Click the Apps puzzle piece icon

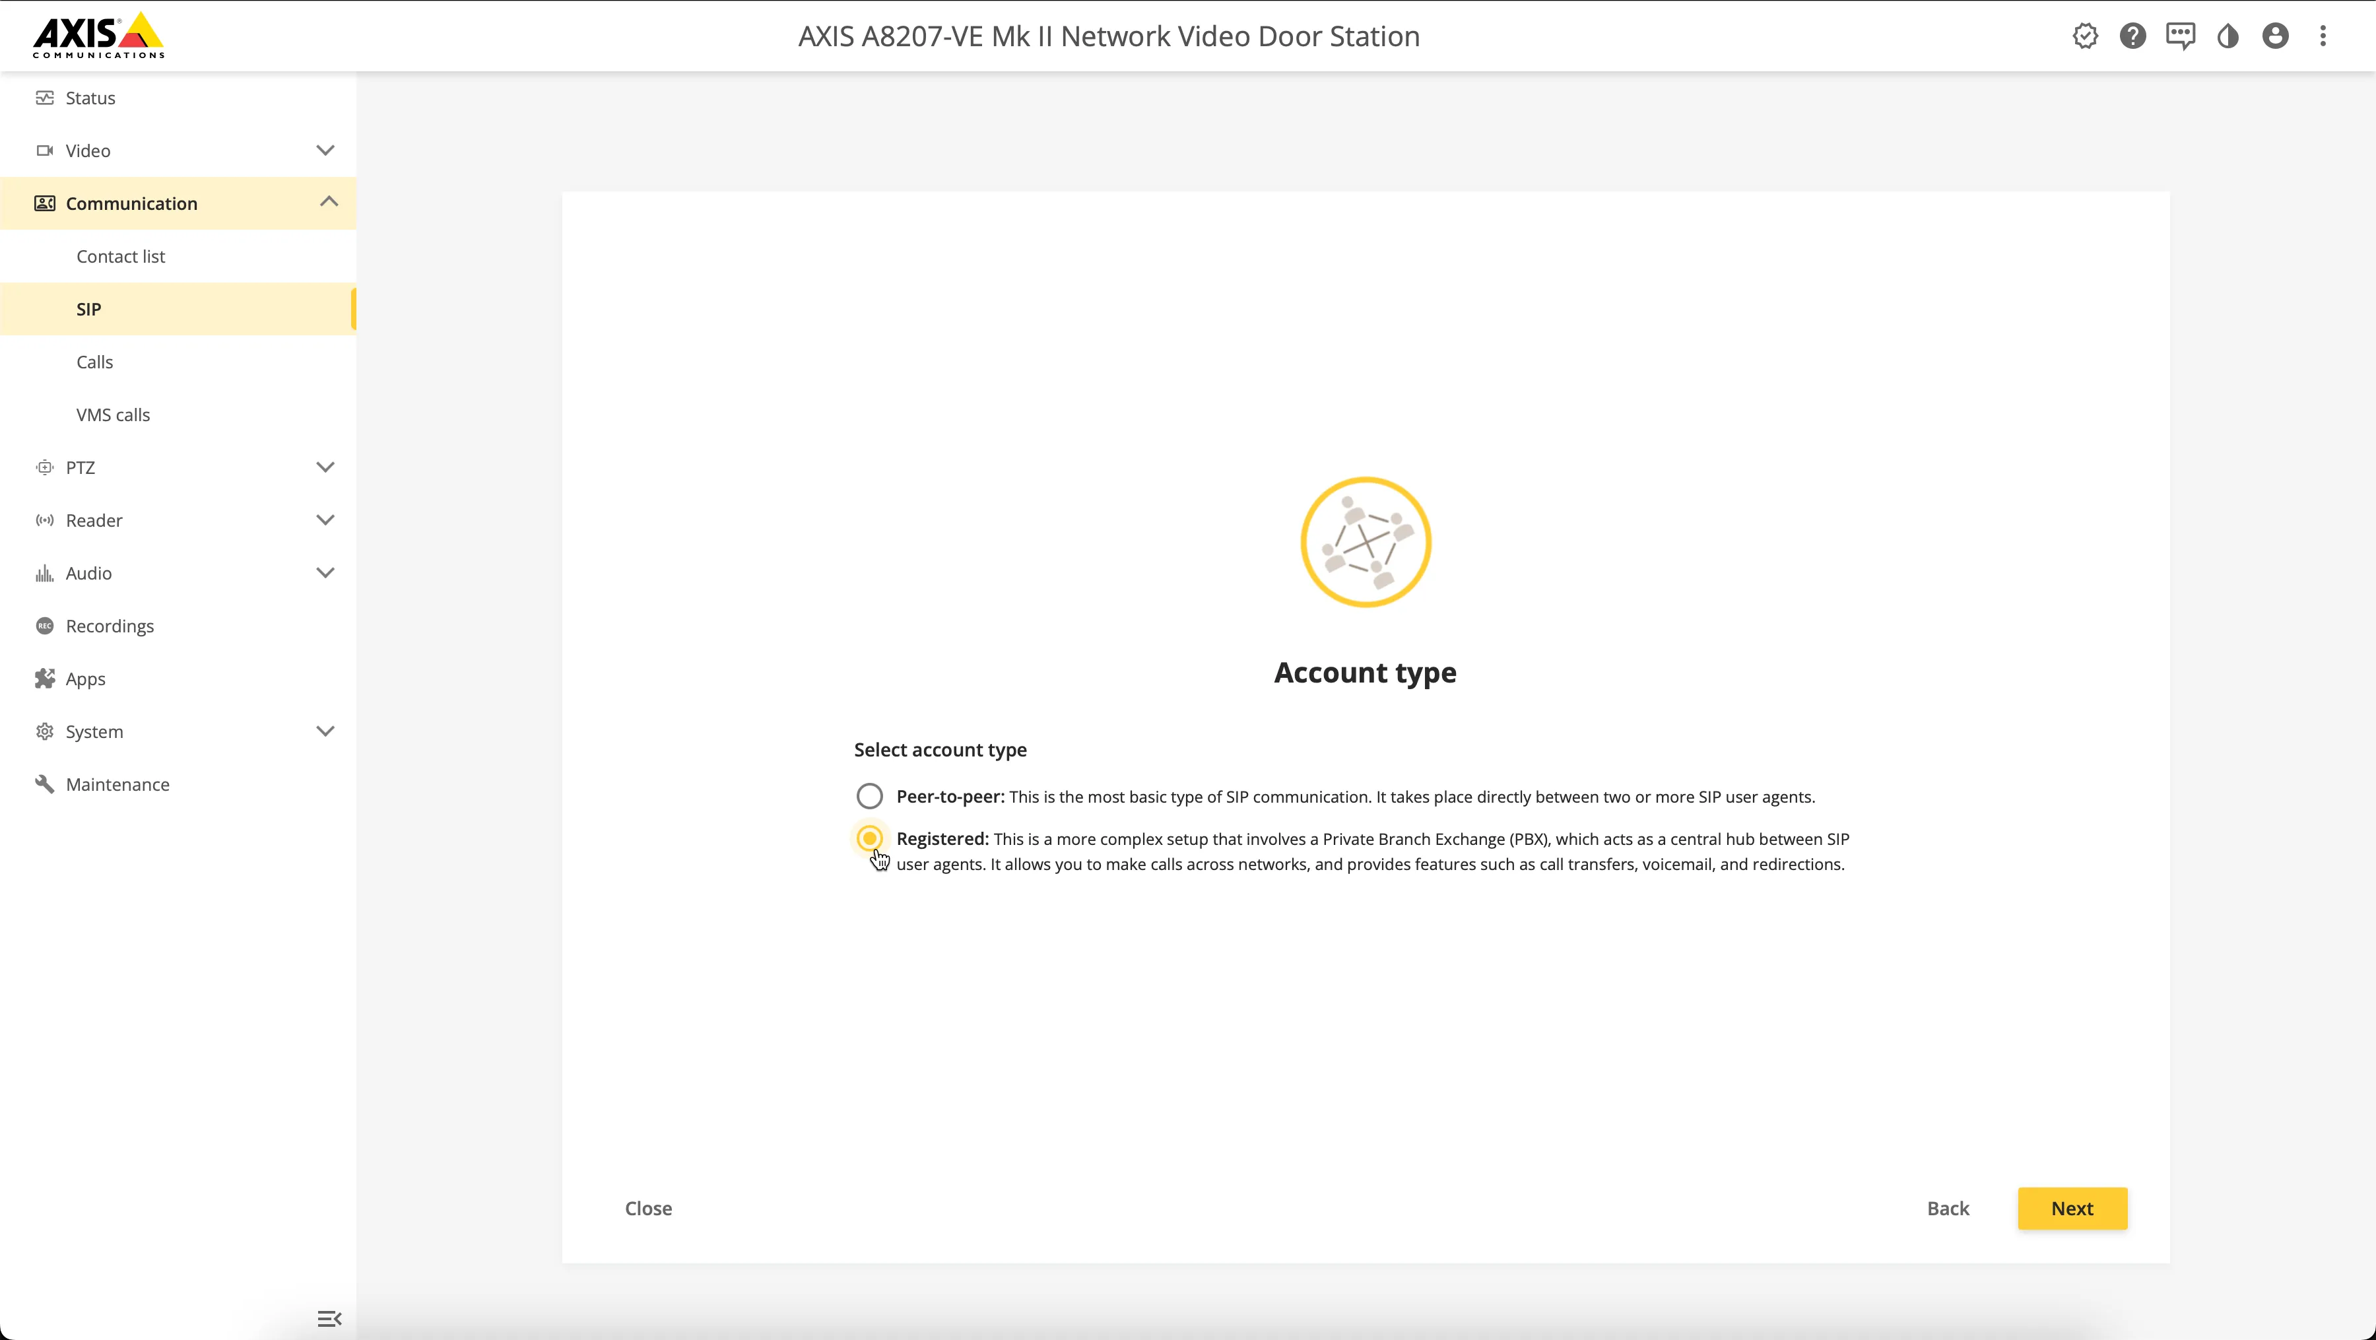point(44,679)
